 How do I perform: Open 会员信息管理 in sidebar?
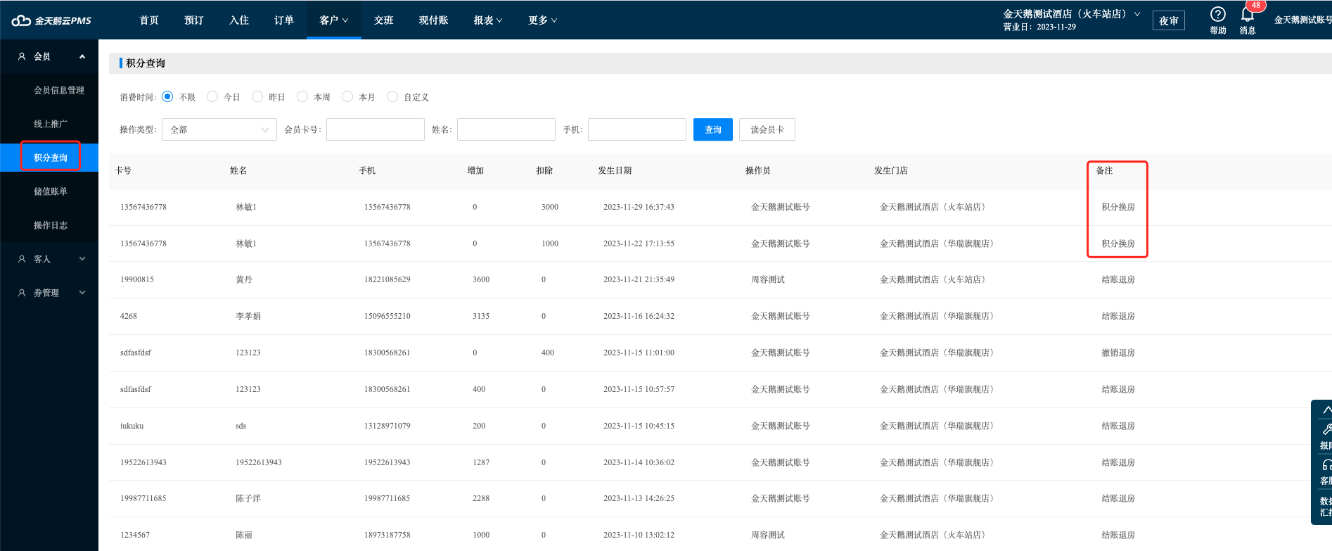tap(59, 90)
